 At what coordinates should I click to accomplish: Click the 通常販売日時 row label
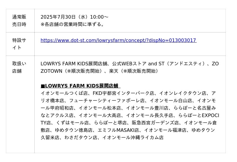click(x=19, y=21)
